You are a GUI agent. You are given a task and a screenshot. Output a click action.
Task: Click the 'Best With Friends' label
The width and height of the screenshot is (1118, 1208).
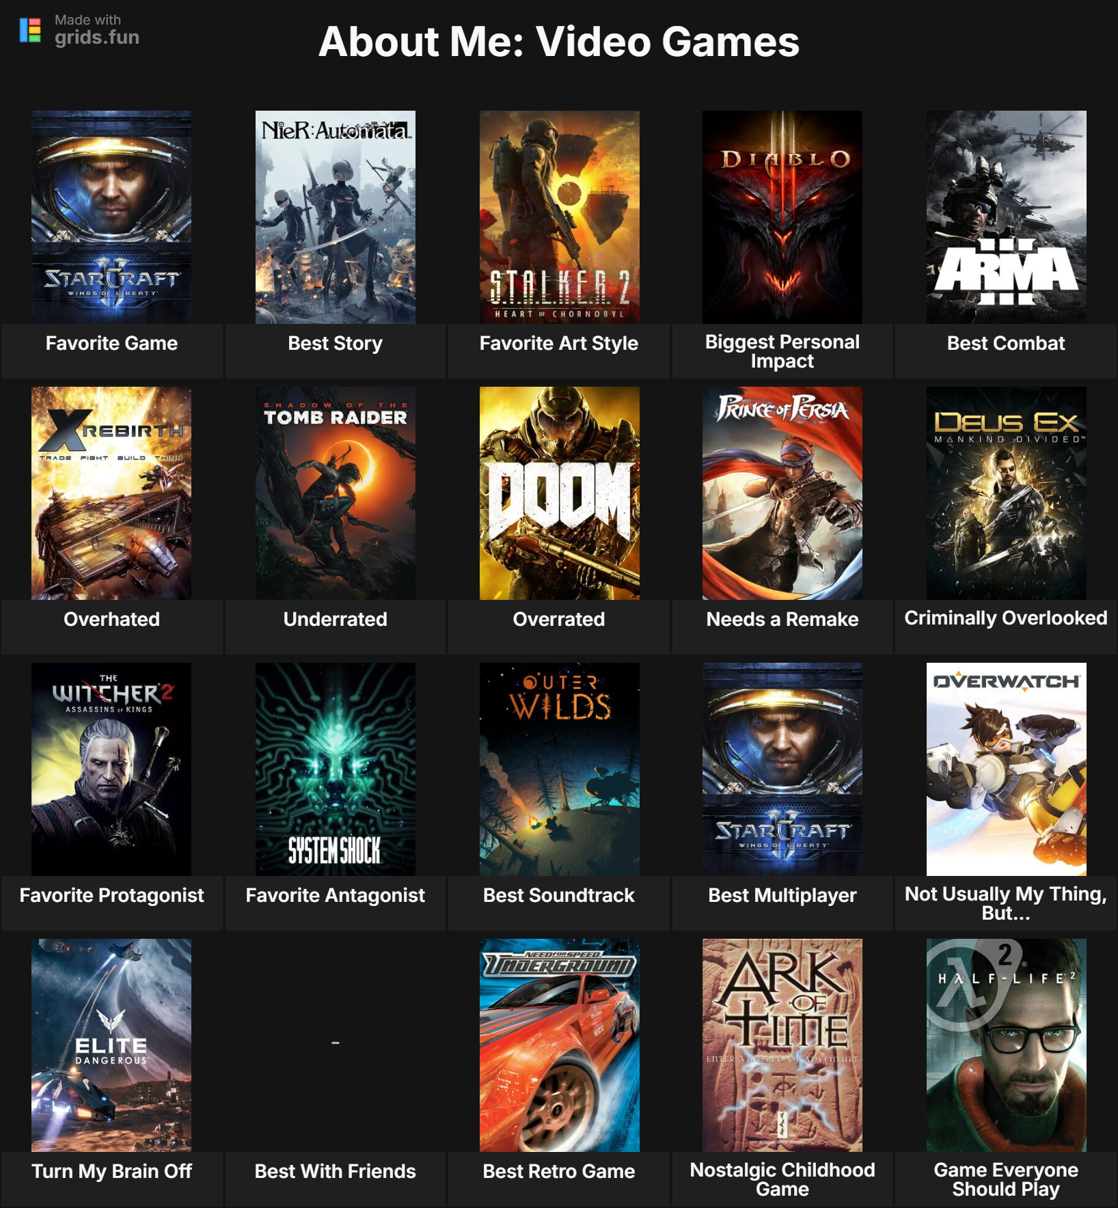pyautogui.click(x=336, y=1171)
